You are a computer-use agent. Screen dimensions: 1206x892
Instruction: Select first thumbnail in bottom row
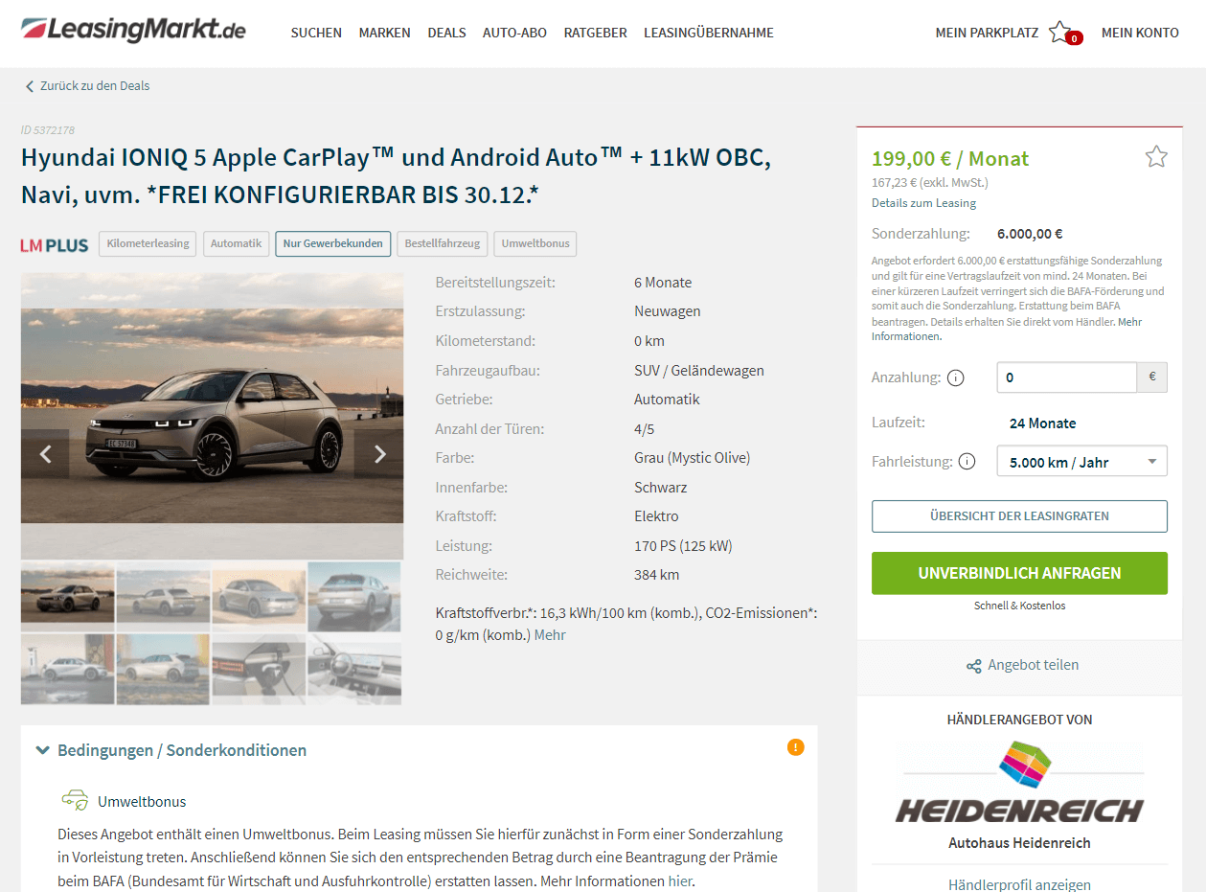(67, 669)
